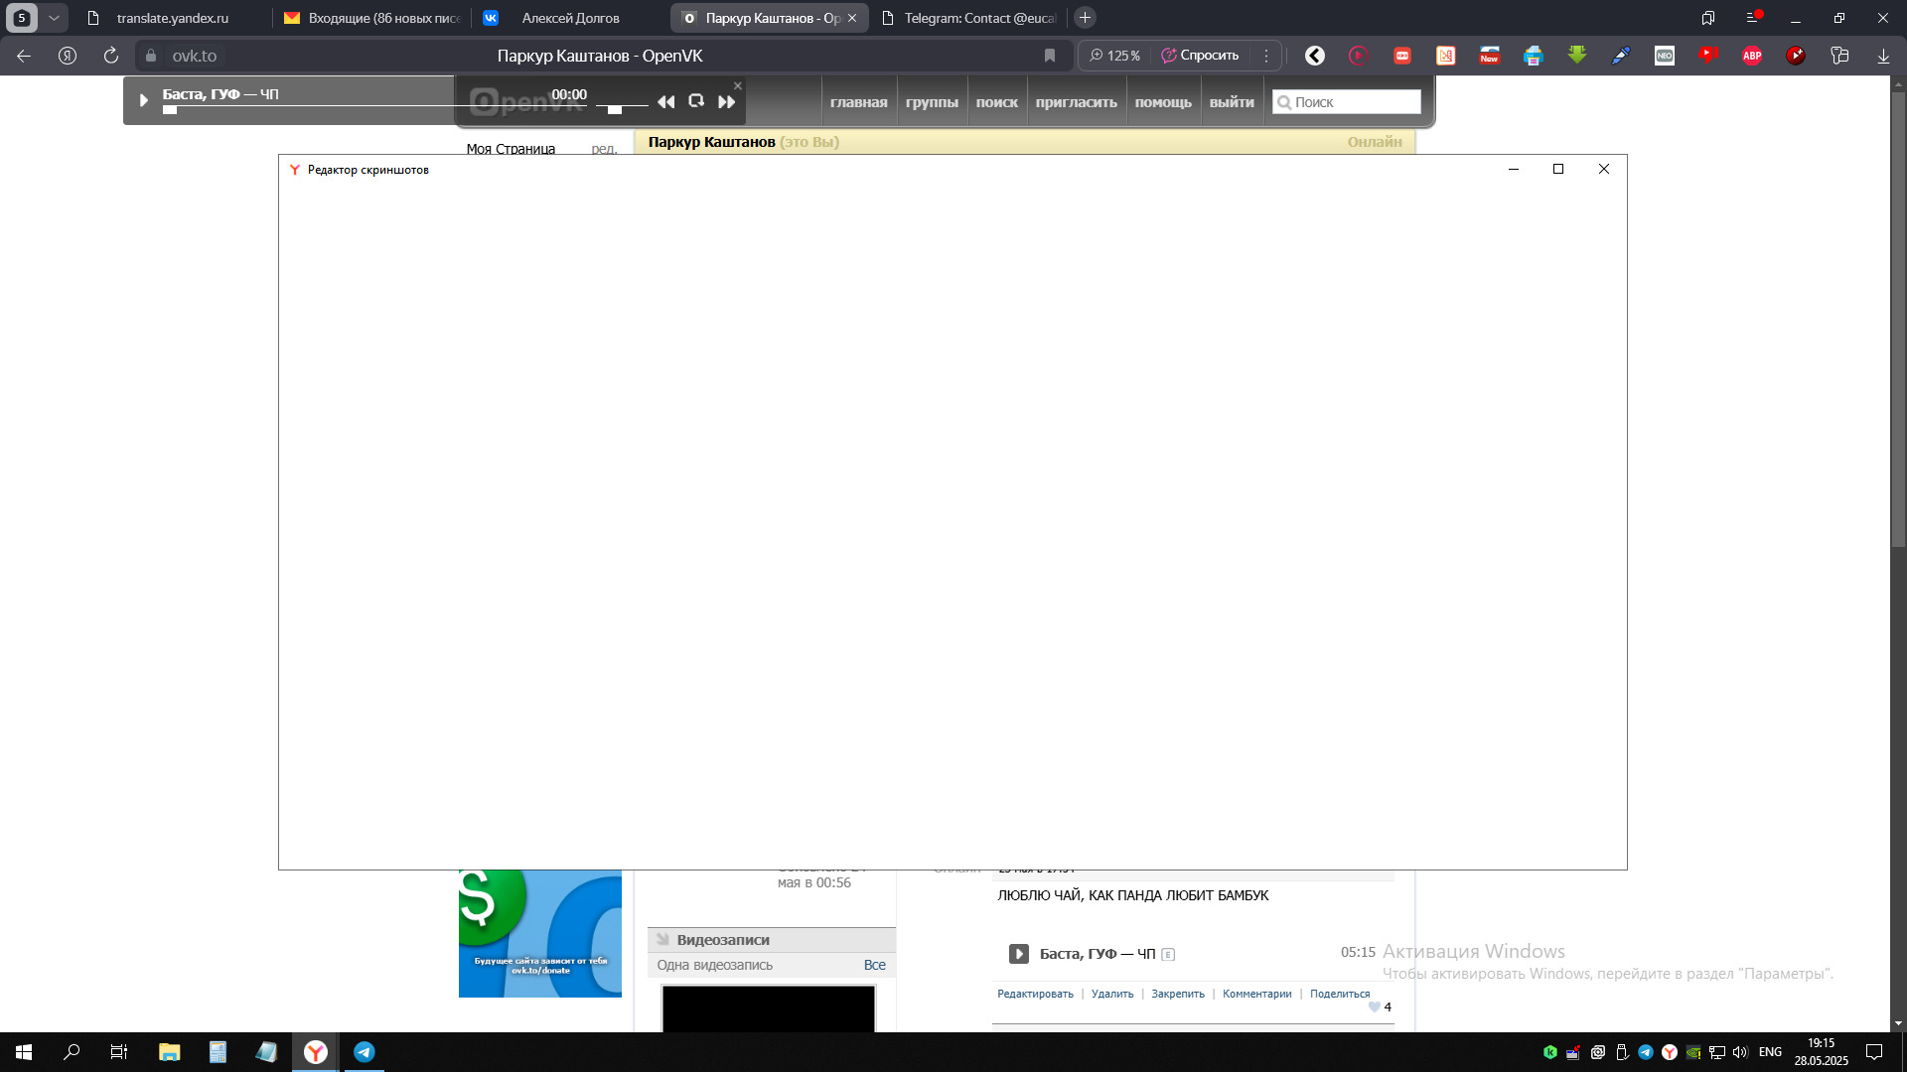Toggle repeat mode in audio player
Screen dimensions: 1907x1072
696,101
